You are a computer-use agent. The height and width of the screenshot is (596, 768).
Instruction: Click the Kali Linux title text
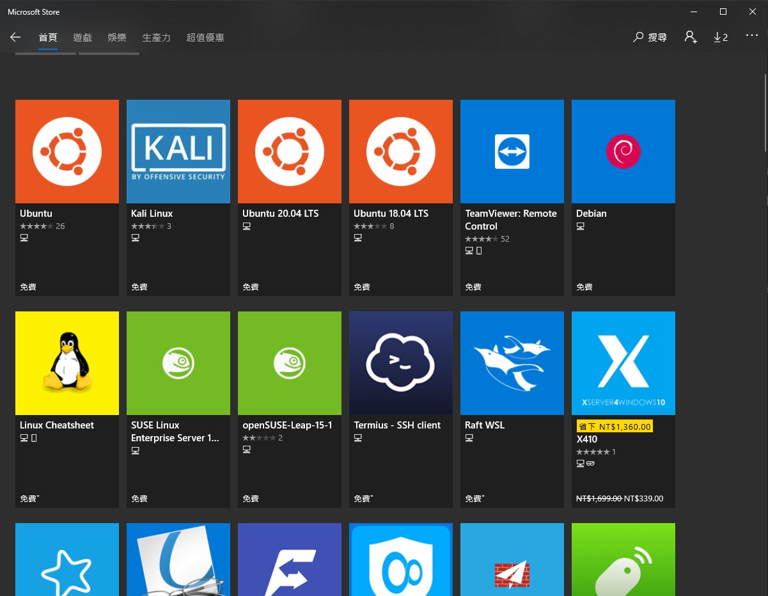click(152, 214)
